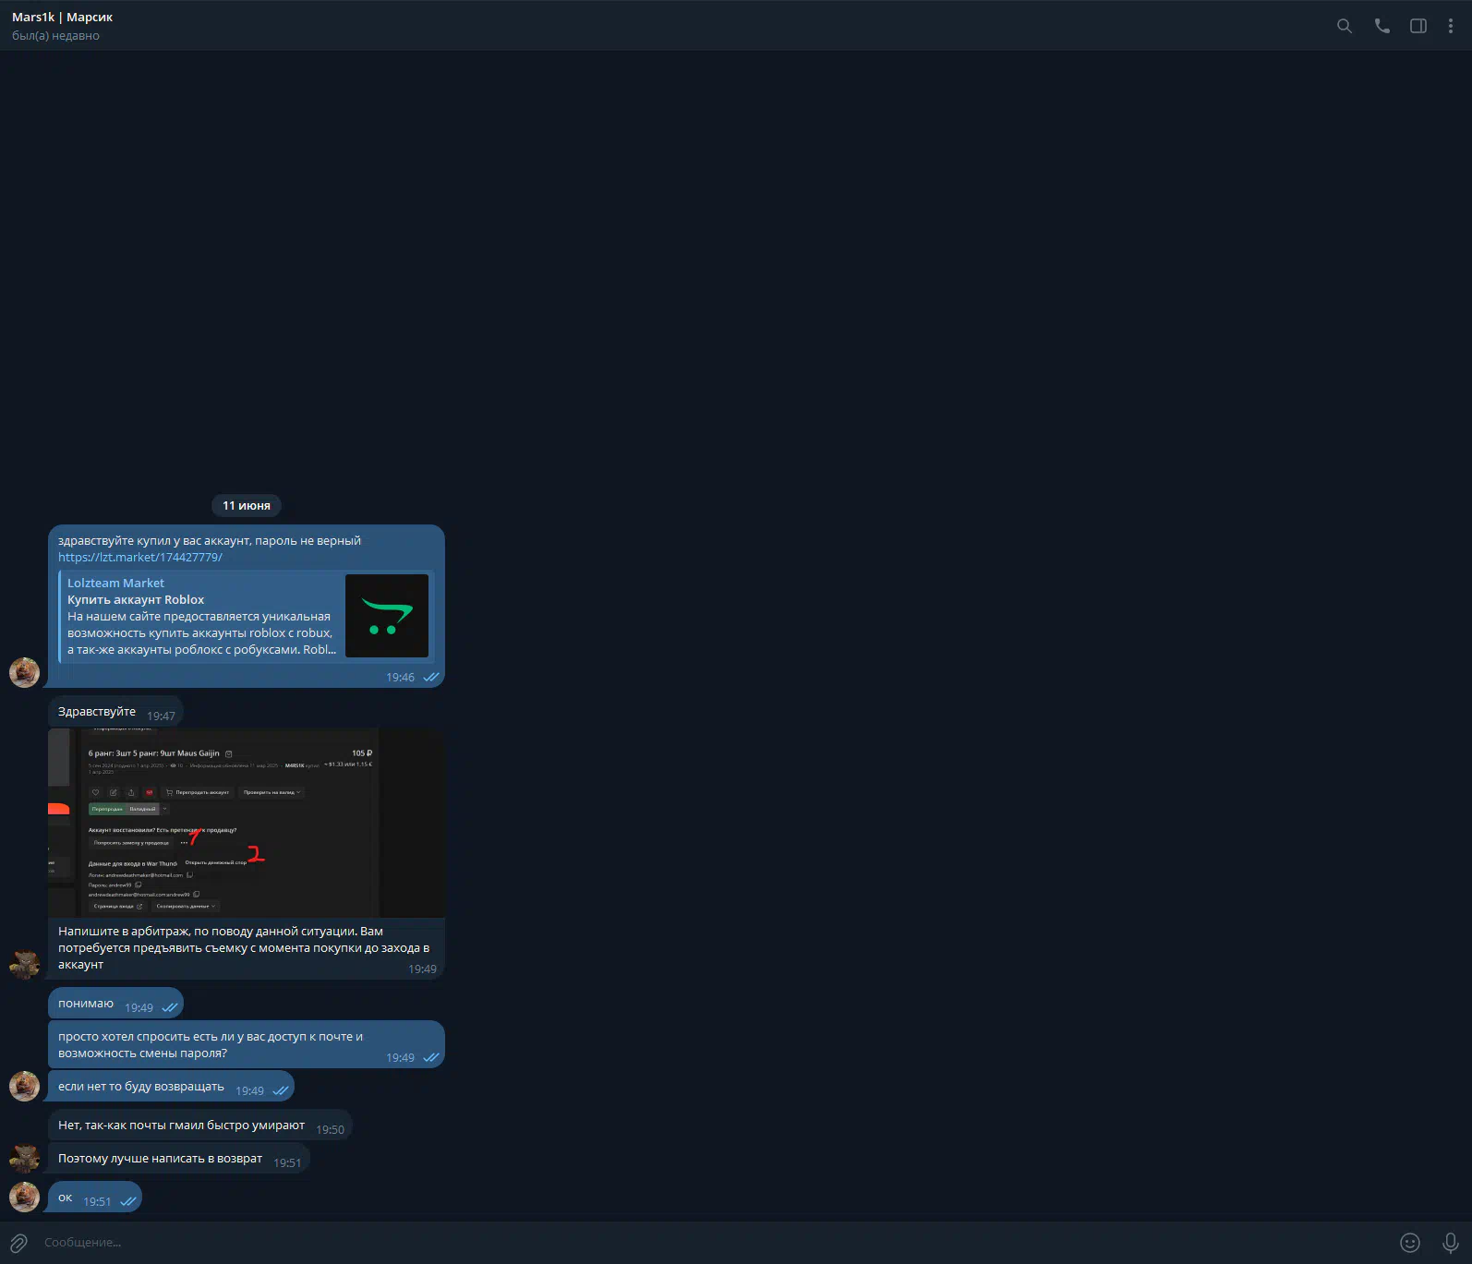Open the Lolzteam Market preview title
The image size is (1472, 1264).
(x=115, y=584)
